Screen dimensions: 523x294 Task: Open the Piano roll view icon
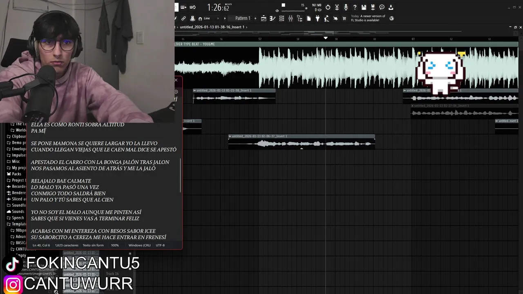[273, 18]
